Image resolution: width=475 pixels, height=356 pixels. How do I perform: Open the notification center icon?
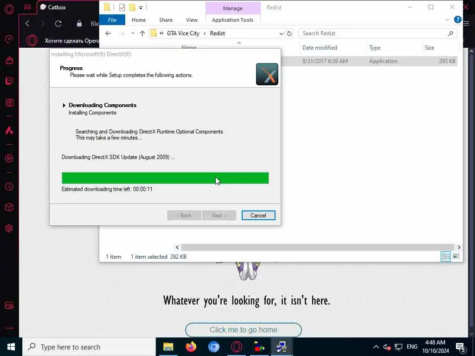(x=460, y=347)
